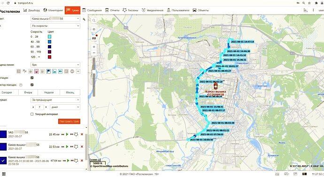Toggle Камаз 22.53 км track color box

point(3,146)
